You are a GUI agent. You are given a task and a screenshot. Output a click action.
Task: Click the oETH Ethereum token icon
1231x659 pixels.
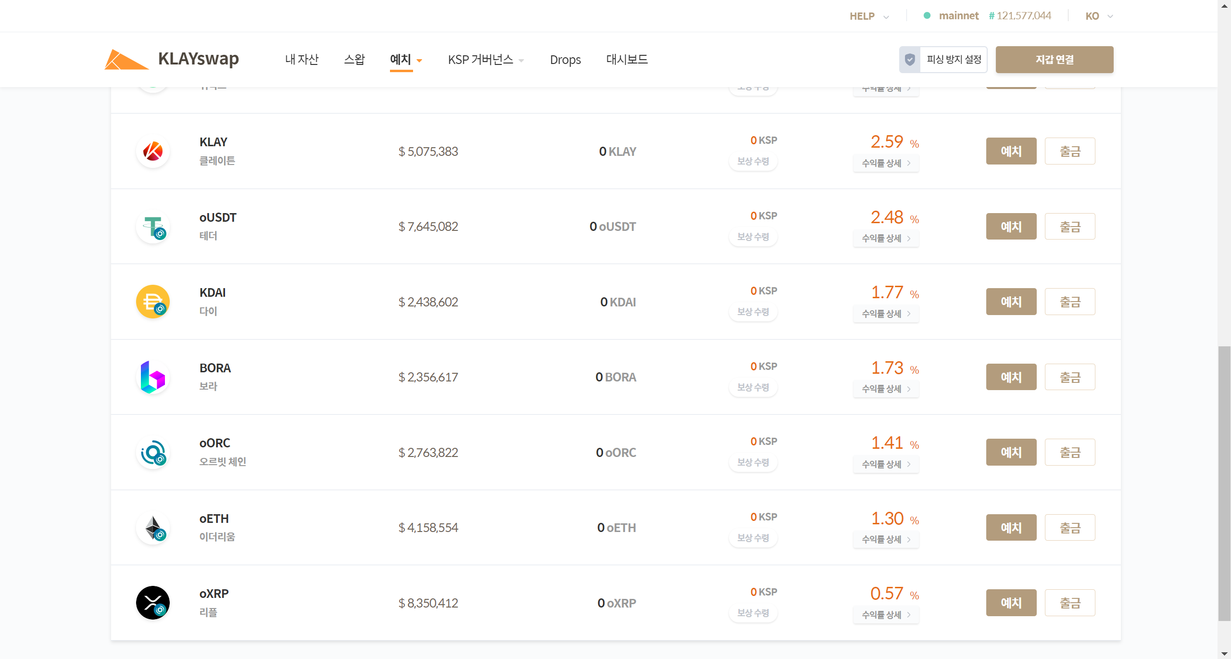pos(153,528)
